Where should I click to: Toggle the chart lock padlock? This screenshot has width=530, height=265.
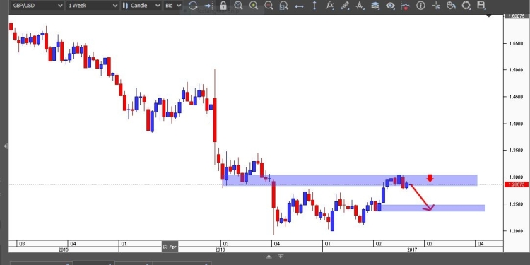(223, 6)
